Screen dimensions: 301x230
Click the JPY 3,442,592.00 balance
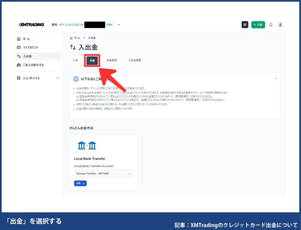click(71, 25)
